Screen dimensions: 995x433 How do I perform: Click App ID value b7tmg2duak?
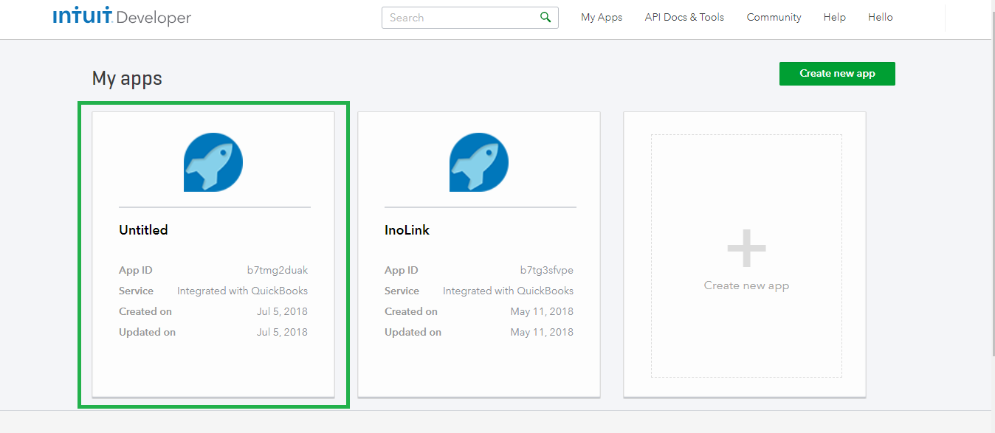tap(278, 270)
